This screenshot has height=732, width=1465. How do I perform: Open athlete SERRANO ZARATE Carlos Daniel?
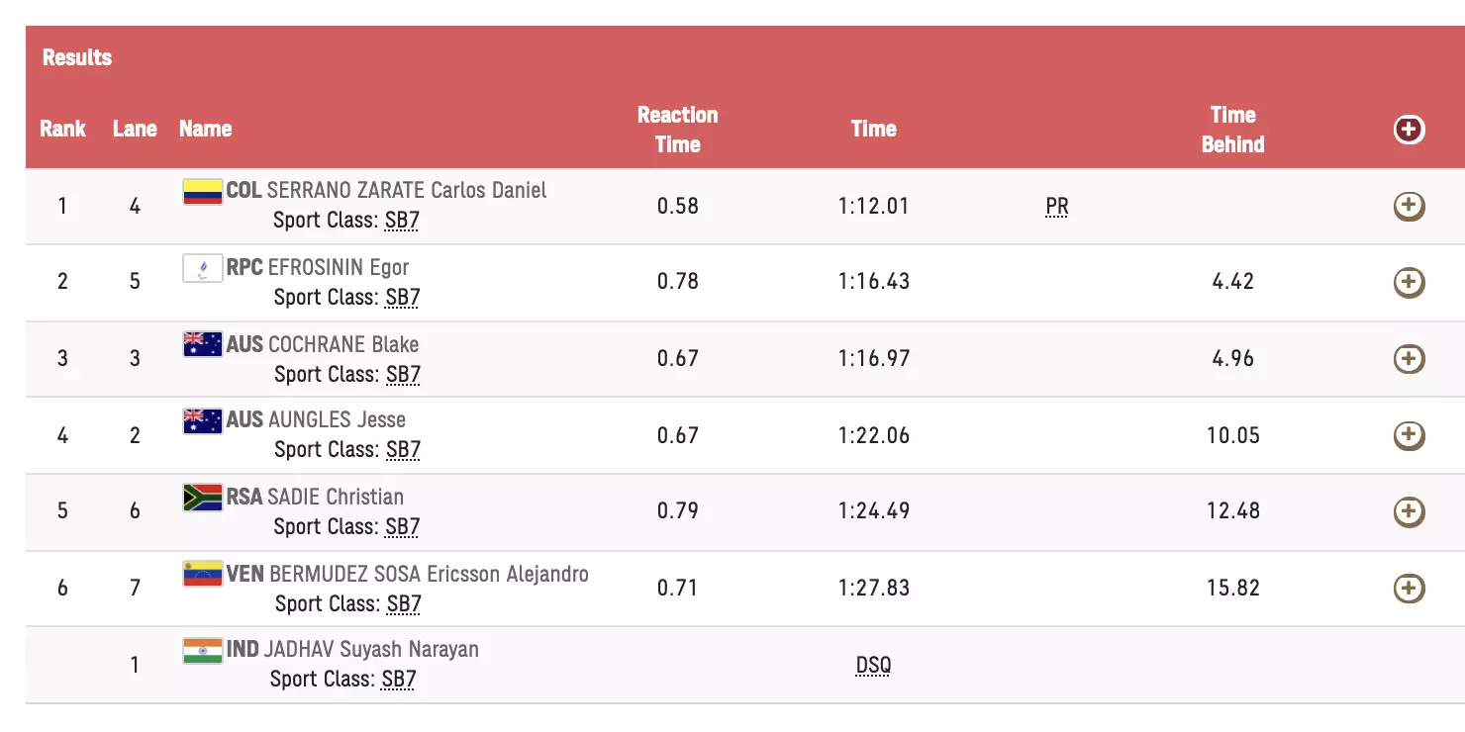(406, 190)
